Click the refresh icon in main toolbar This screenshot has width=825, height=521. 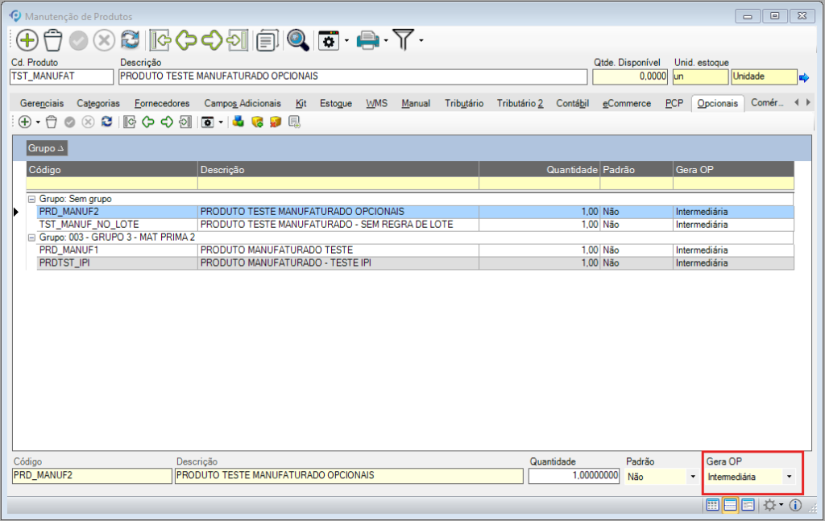point(130,40)
